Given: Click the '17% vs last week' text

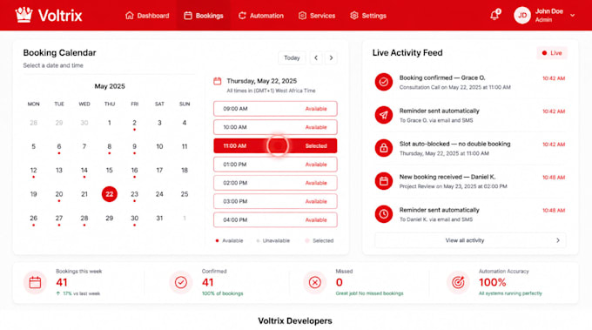Looking at the screenshot, I should click(82, 293).
